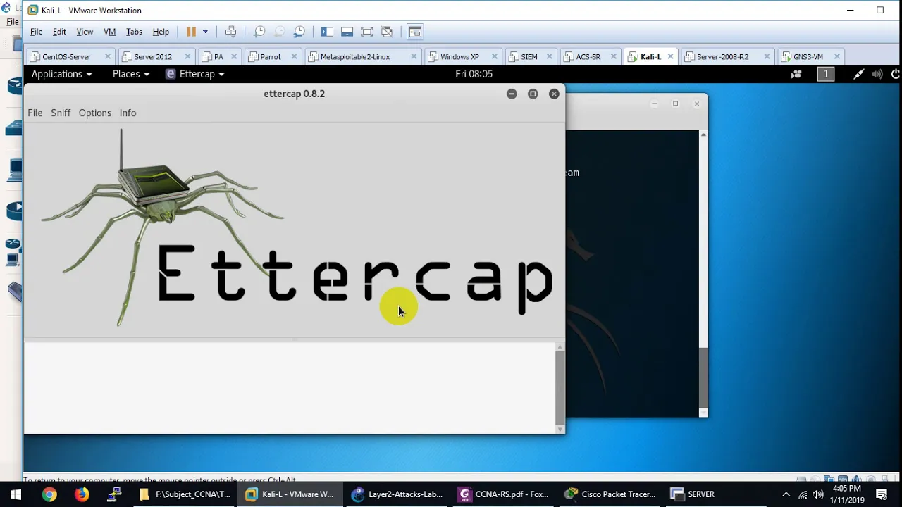Click the screen recorder camera icon in Kali panel
This screenshot has height=507, width=902.
pyautogui.click(x=796, y=74)
